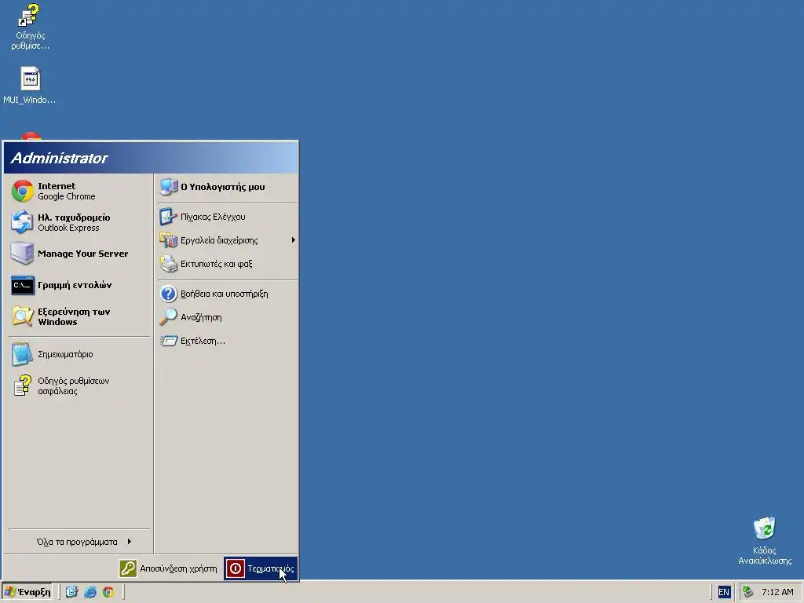Click Τερματισμός shut down button
The height and width of the screenshot is (603, 804).
click(261, 568)
